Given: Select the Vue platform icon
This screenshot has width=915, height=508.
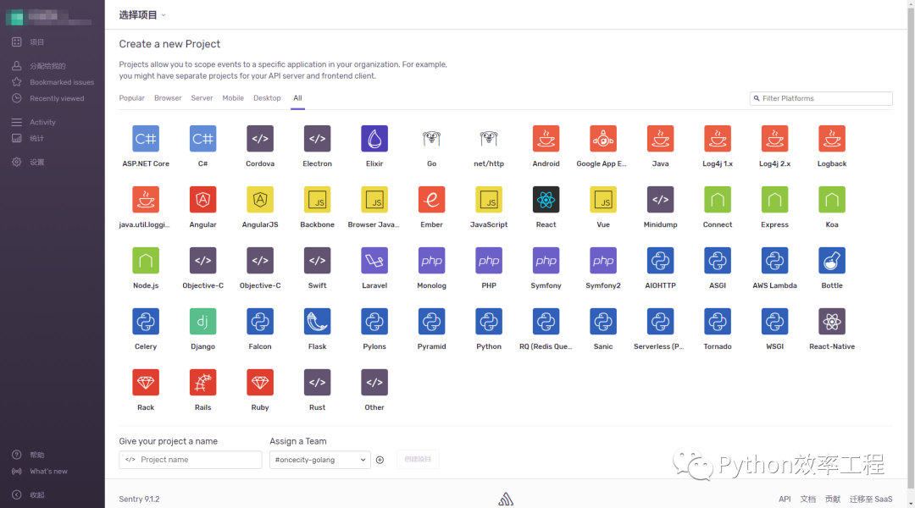Looking at the screenshot, I should [x=603, y=200].
